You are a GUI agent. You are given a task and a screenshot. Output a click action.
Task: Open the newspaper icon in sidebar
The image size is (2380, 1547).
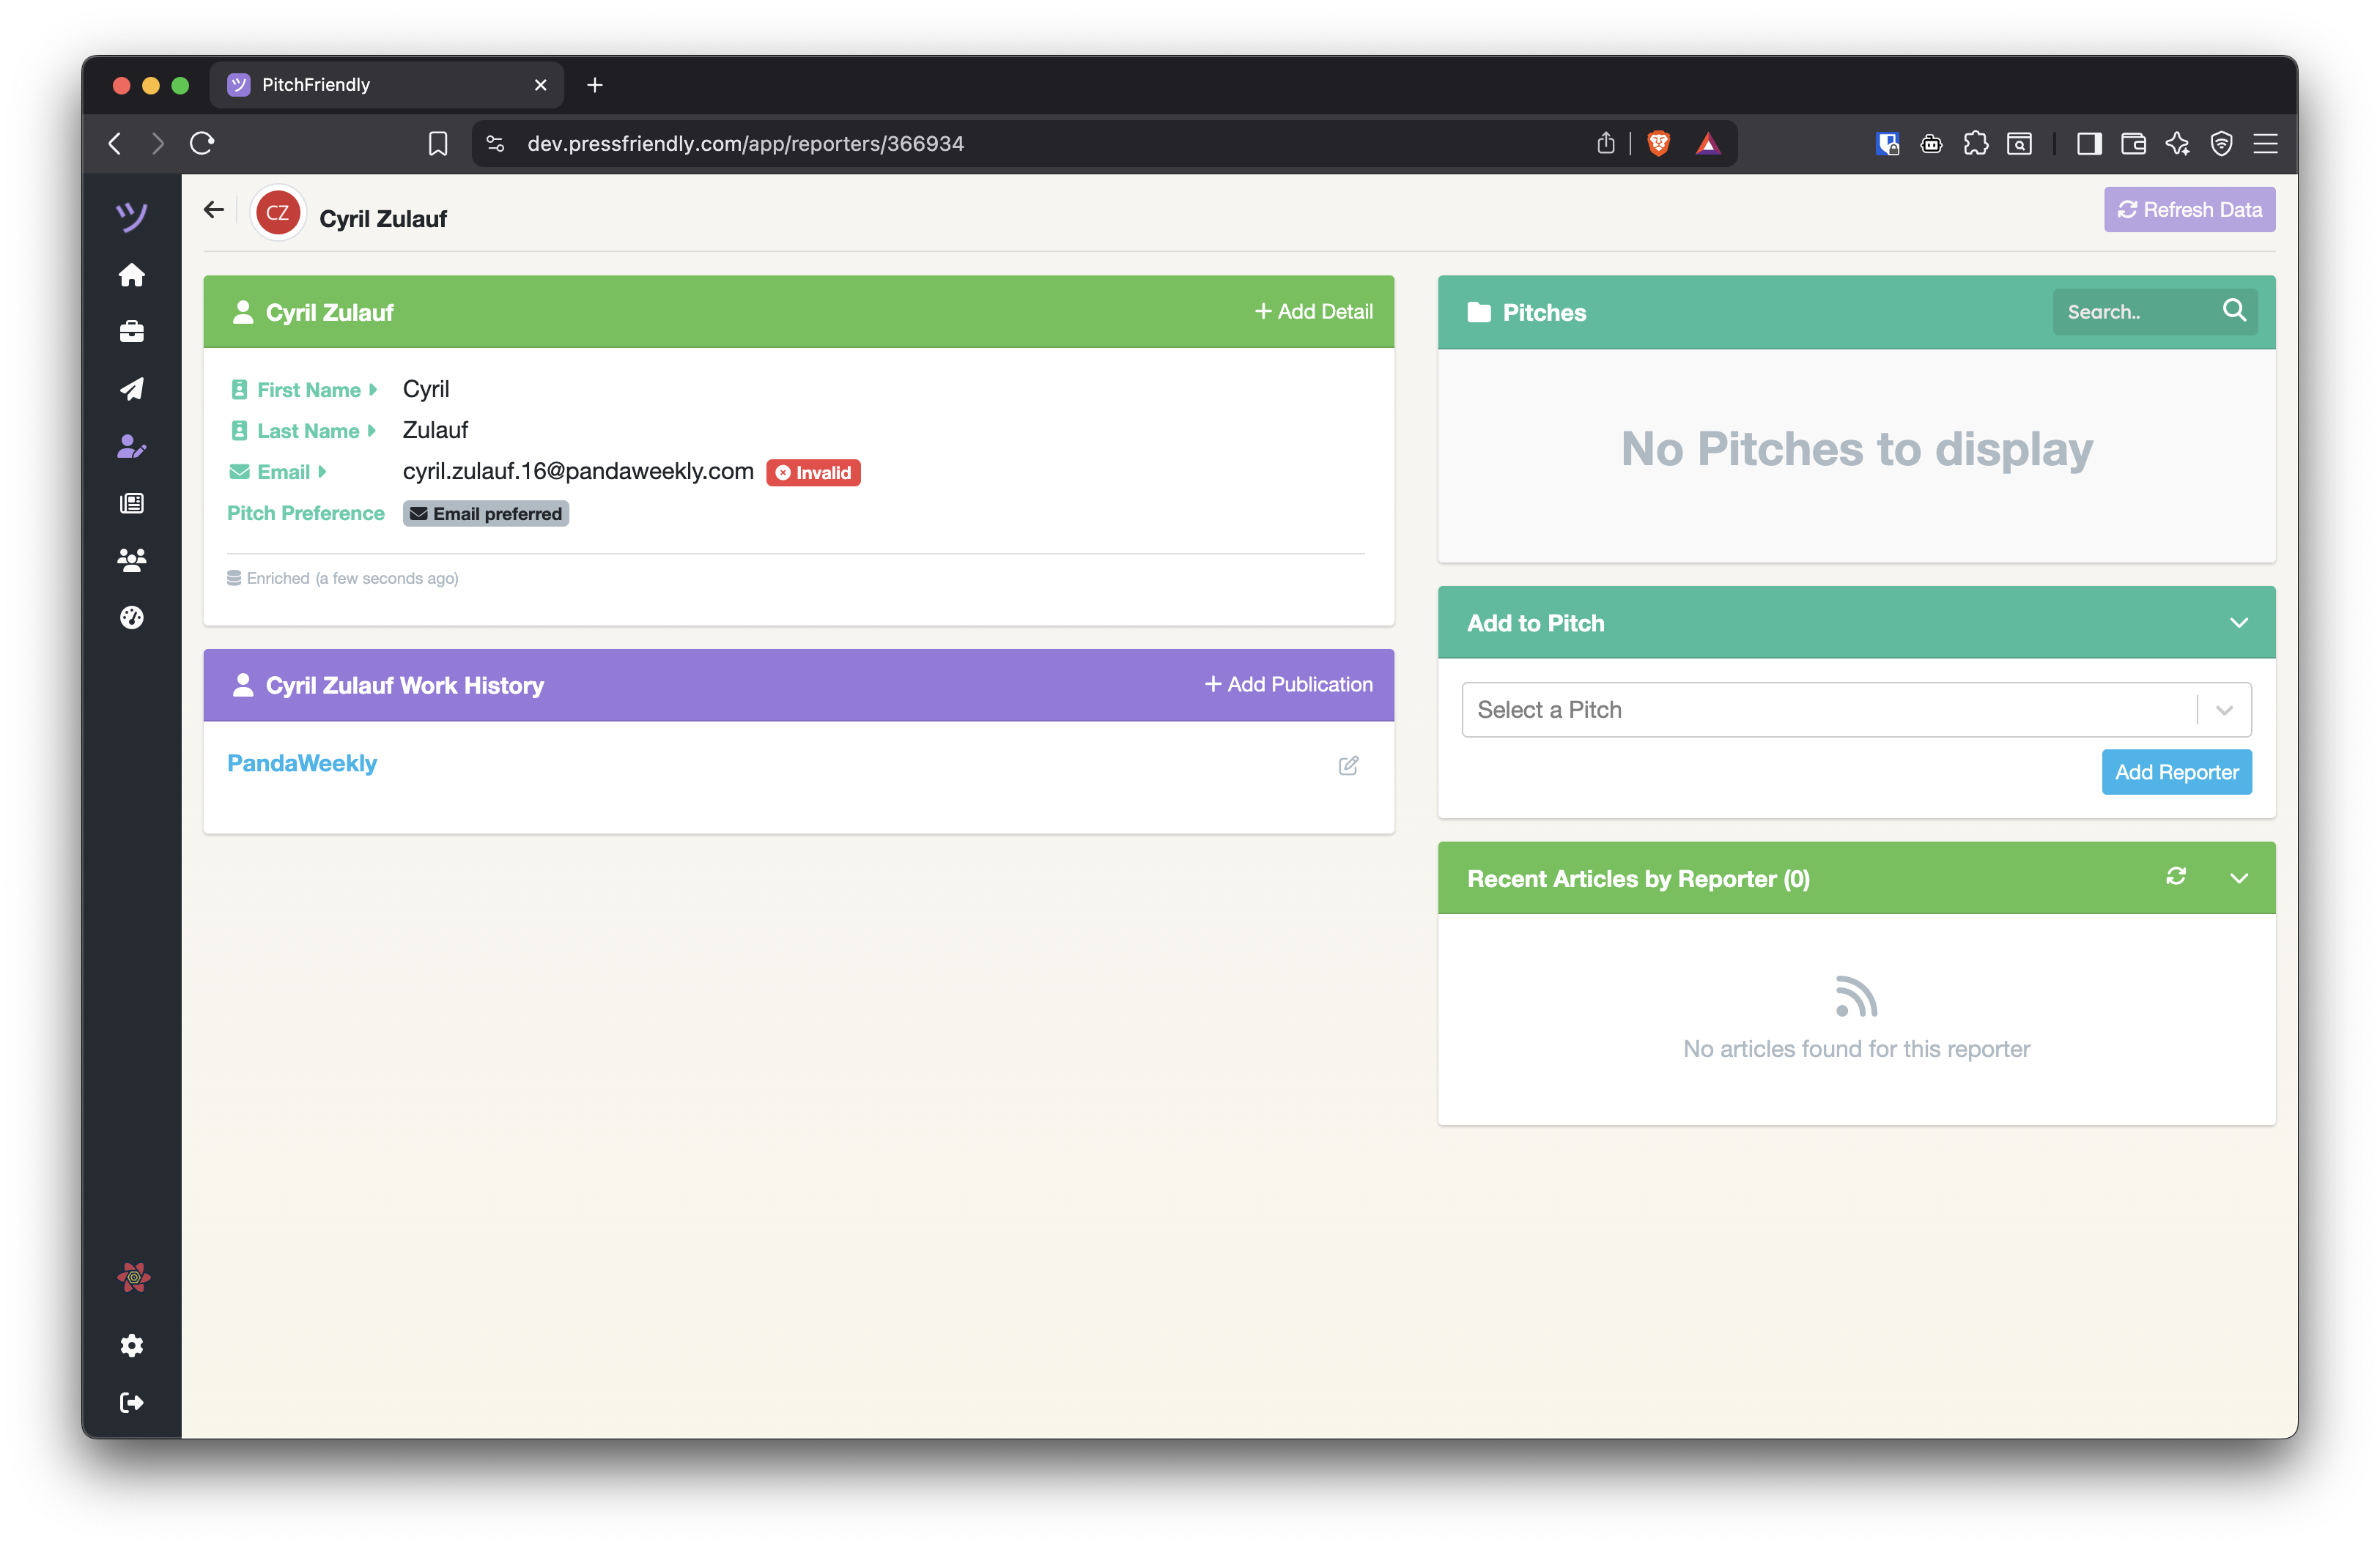coord(131,502)
